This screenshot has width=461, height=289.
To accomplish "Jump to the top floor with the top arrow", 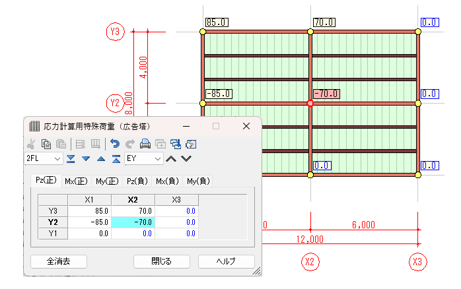I will click(116, 159).
